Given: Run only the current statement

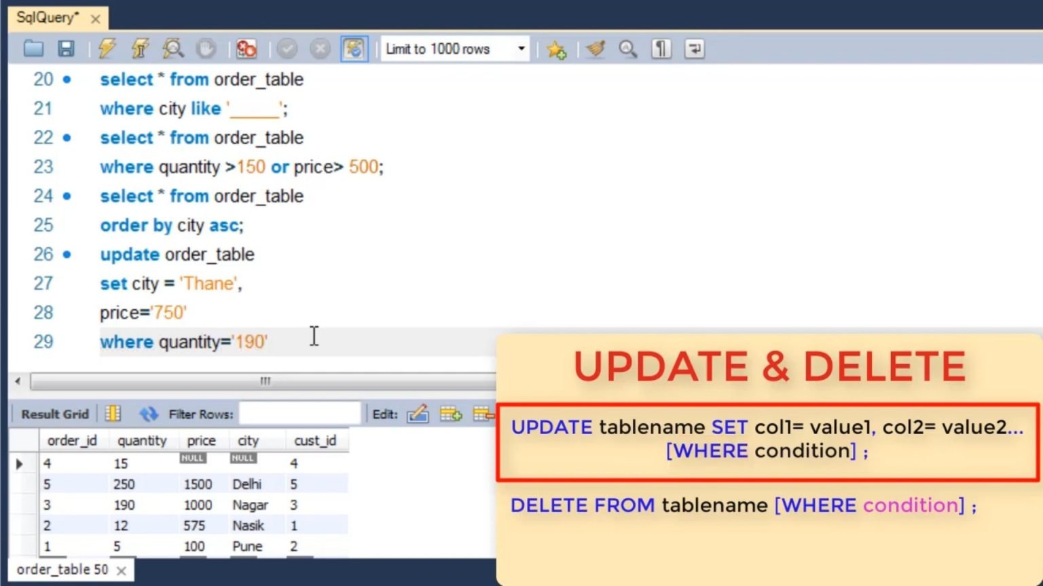Looking at the screenshot, I should pos(139,48).
